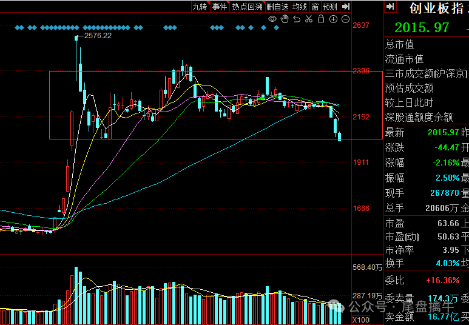This screenshot has height=325, width=469.
Task: Click the 2152 price axis label
Action: click(361, 117)
